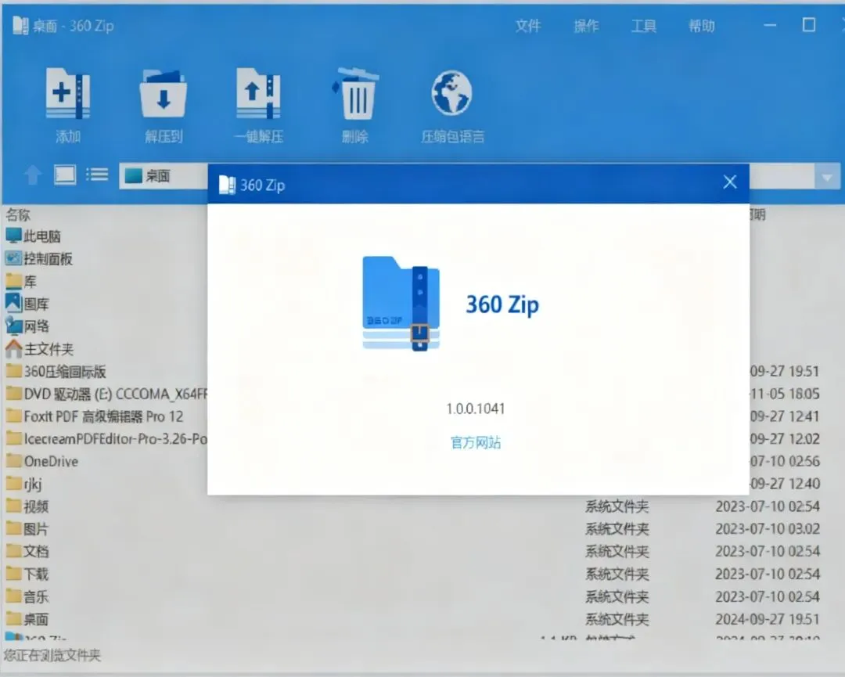845x677 pixels.
Task: Click the 桌面 address path field
Action: [x=164, y=176]
